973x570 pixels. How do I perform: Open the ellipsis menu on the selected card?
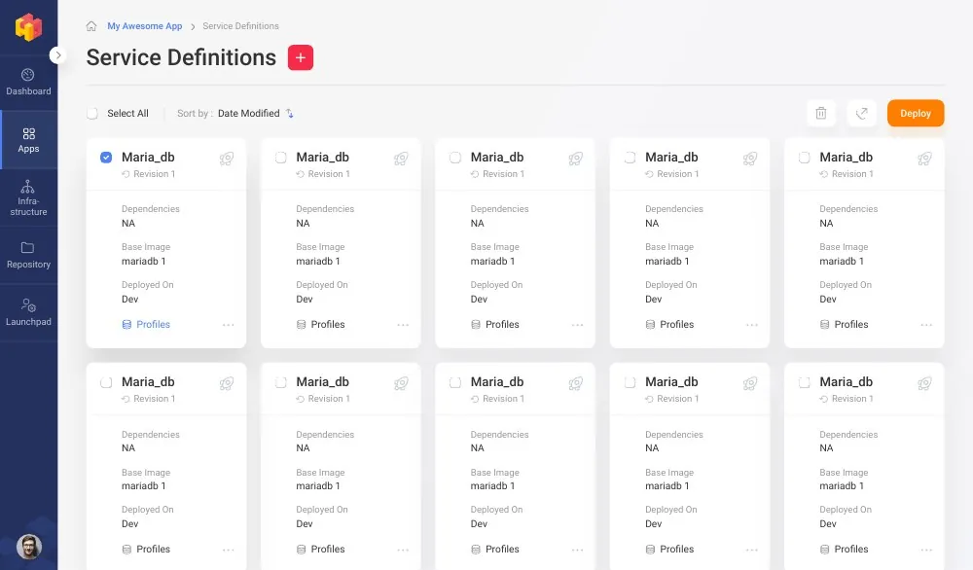(229, 325)
